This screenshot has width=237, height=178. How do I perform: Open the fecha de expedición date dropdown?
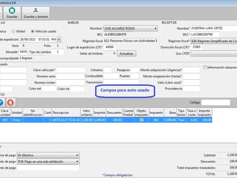59,39
